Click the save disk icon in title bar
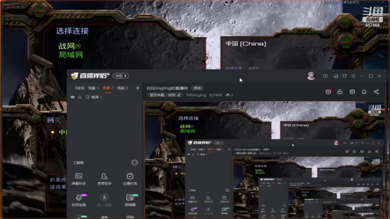This screenshot has height=219, width=390. [336, 76]
